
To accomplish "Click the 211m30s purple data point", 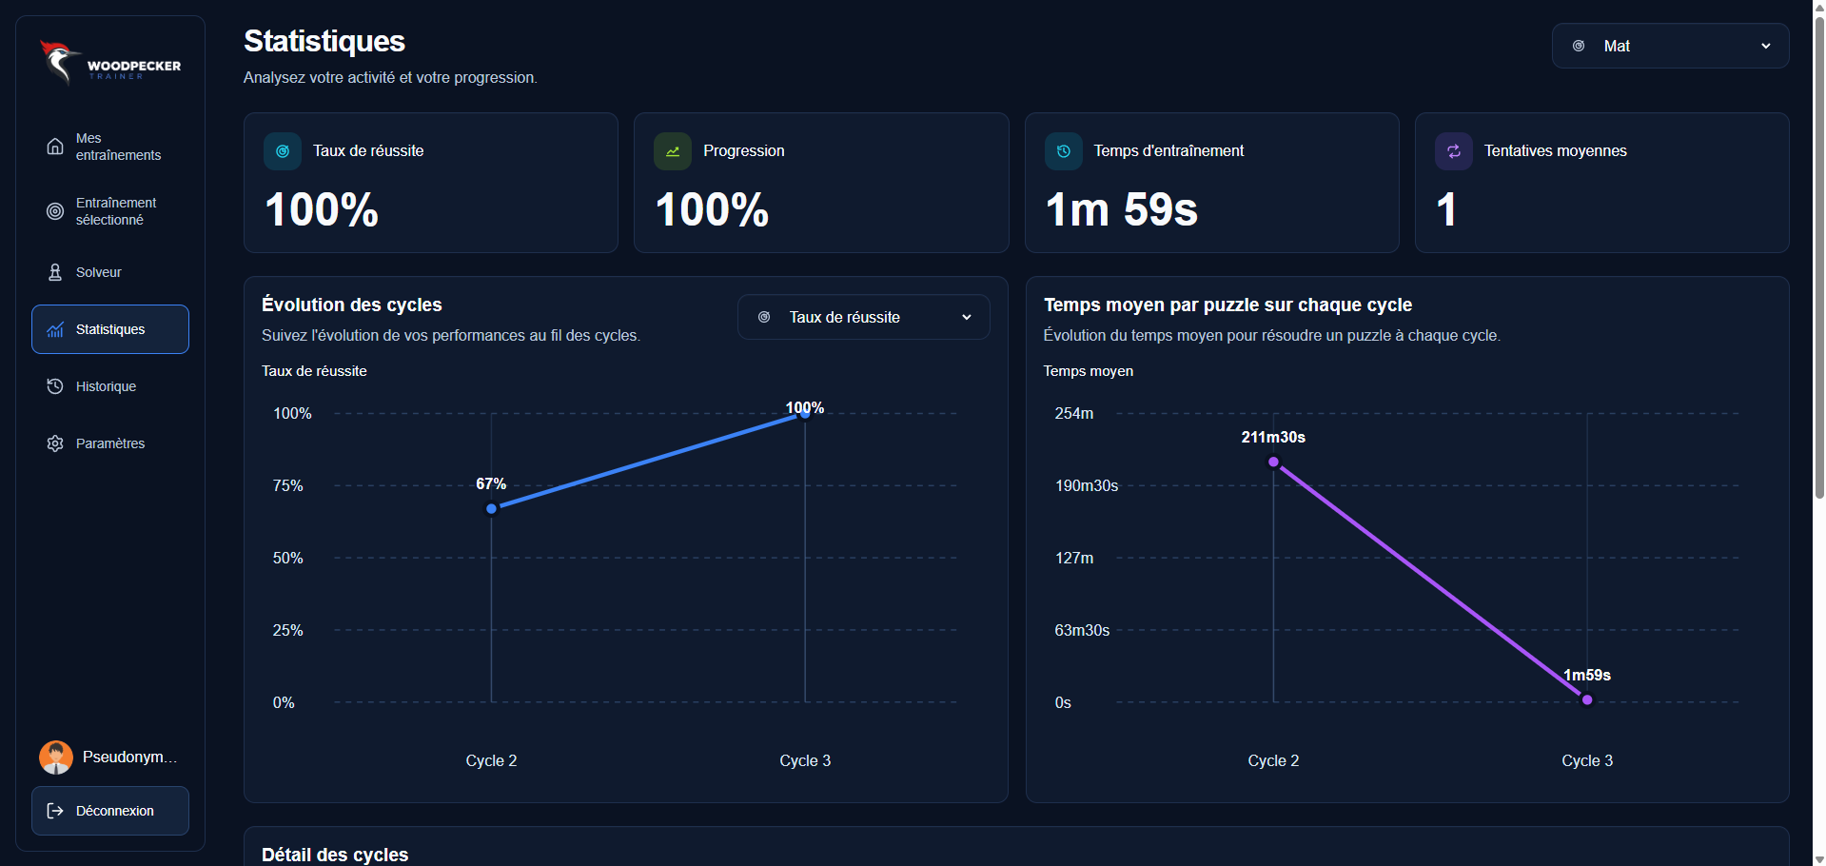I will [1273, 462].
